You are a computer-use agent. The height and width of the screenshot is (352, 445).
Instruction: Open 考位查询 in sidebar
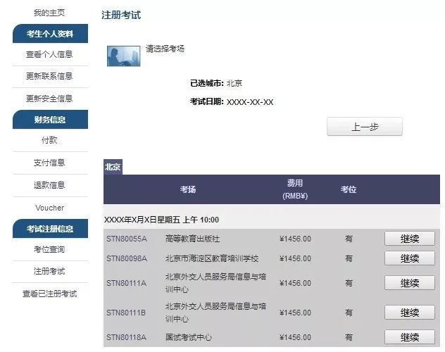(x=49, y=249)
